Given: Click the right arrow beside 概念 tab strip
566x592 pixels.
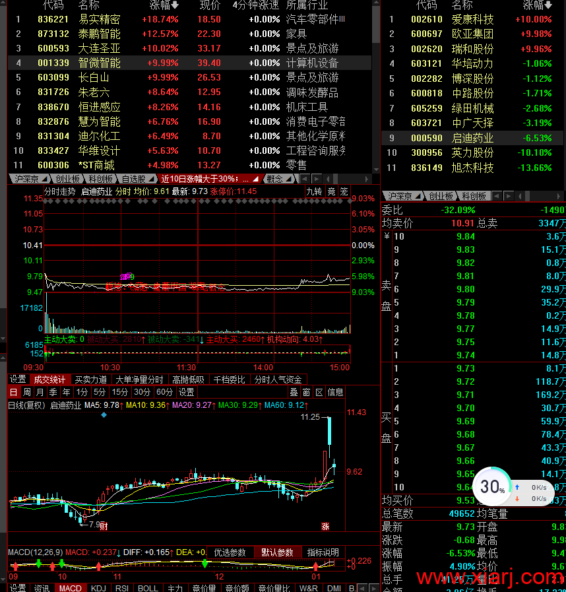Looking at the screenshot, I should coord(316,179).
